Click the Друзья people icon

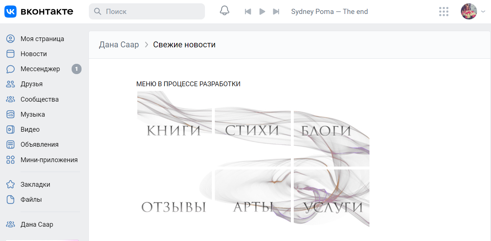tap(10, 84)
